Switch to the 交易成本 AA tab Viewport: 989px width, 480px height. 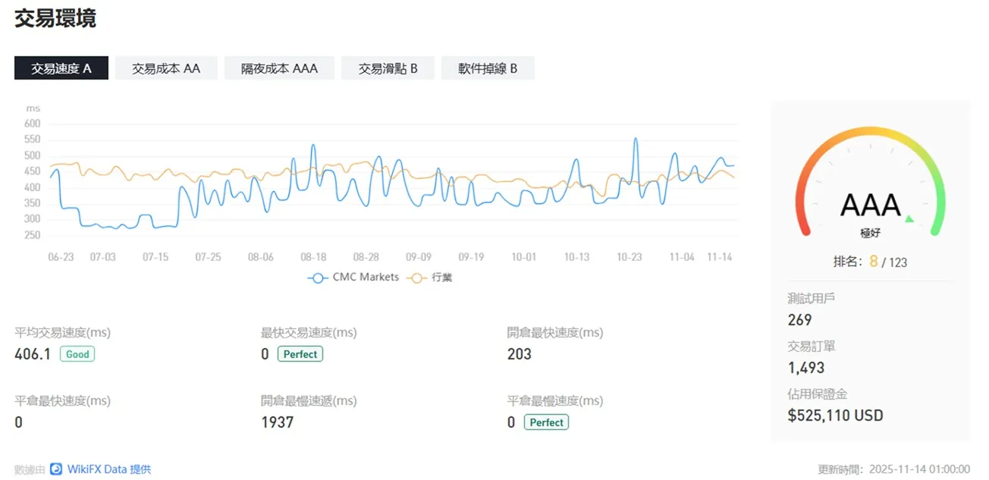click(166, 68)
